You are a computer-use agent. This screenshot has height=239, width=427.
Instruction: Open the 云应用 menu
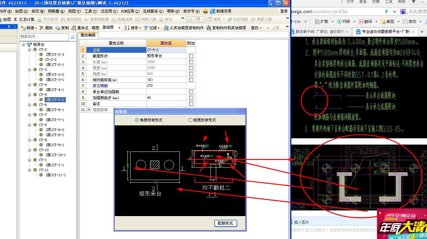click(109, 11)
